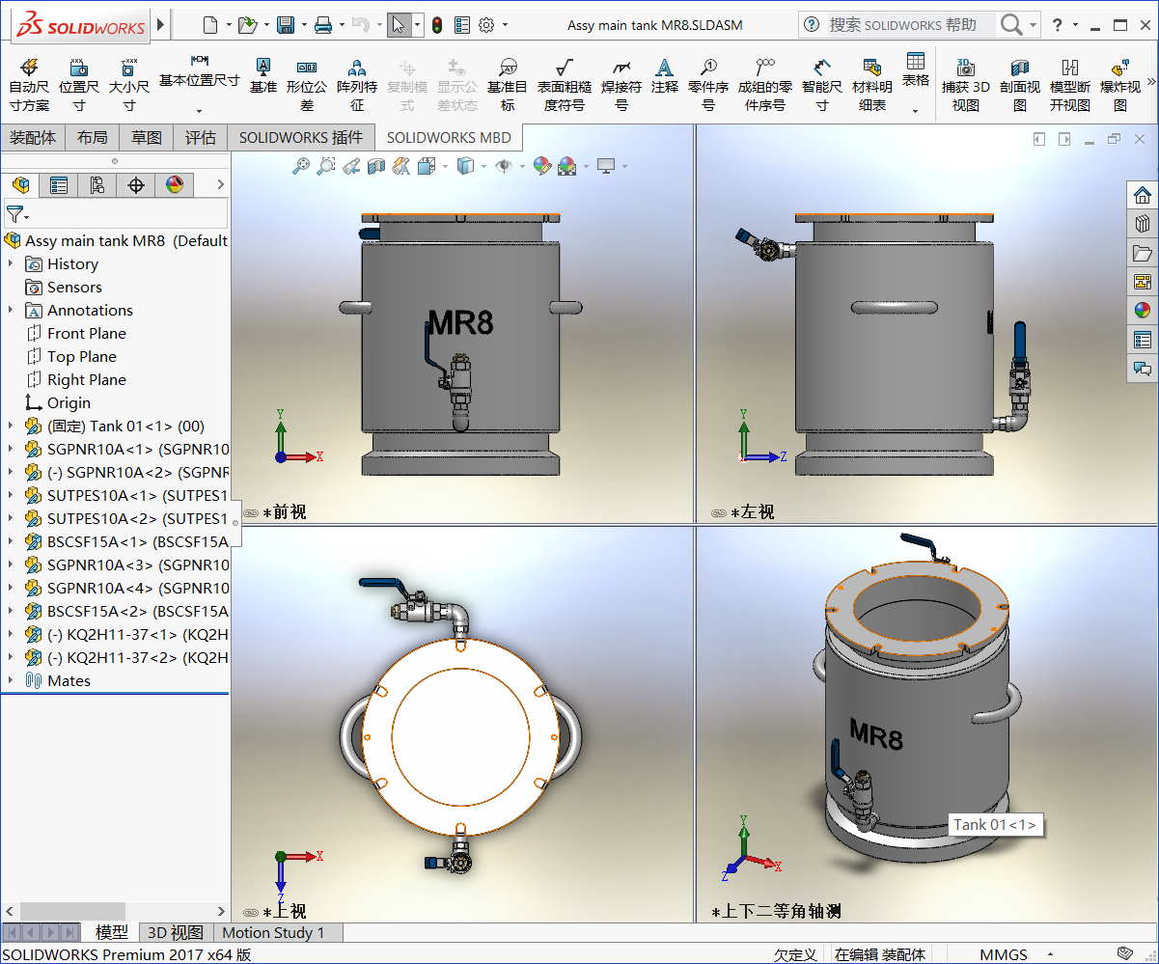
Task: Switch to the SOLIDWORKS 插件 tab
Action: coord(301,138)
